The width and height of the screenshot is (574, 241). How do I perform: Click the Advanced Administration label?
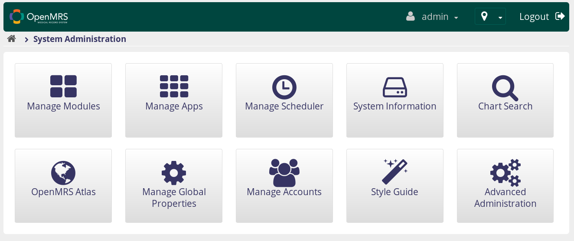coord(506,198)
